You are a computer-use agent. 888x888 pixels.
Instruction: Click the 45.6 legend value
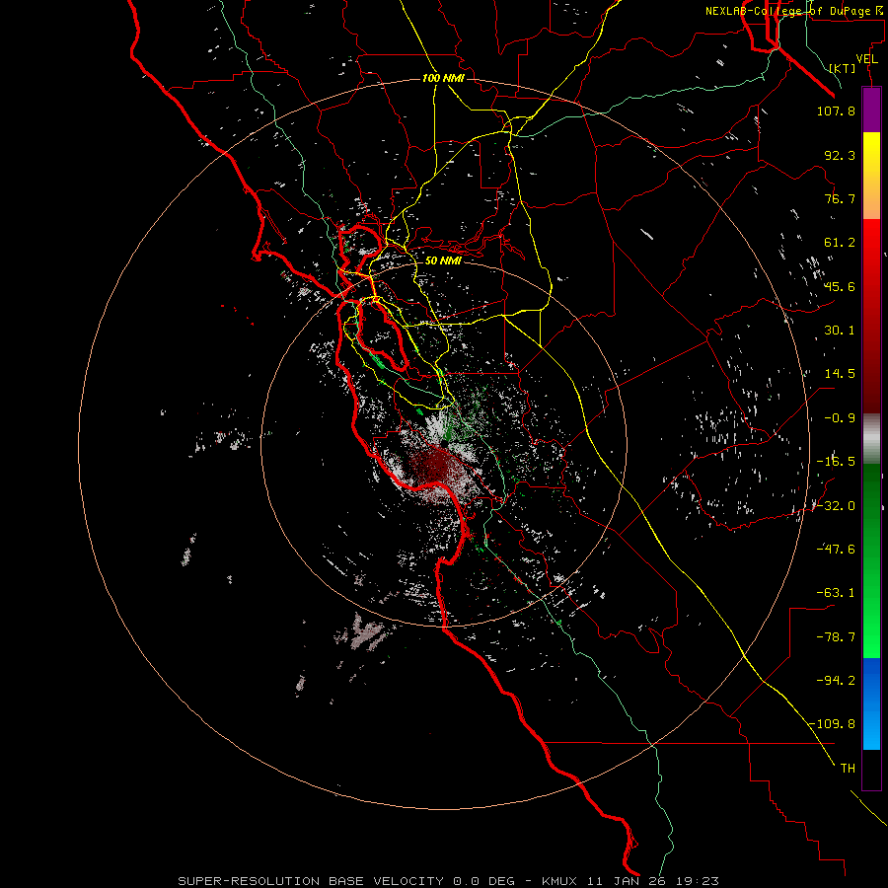(x=840, y=286)
